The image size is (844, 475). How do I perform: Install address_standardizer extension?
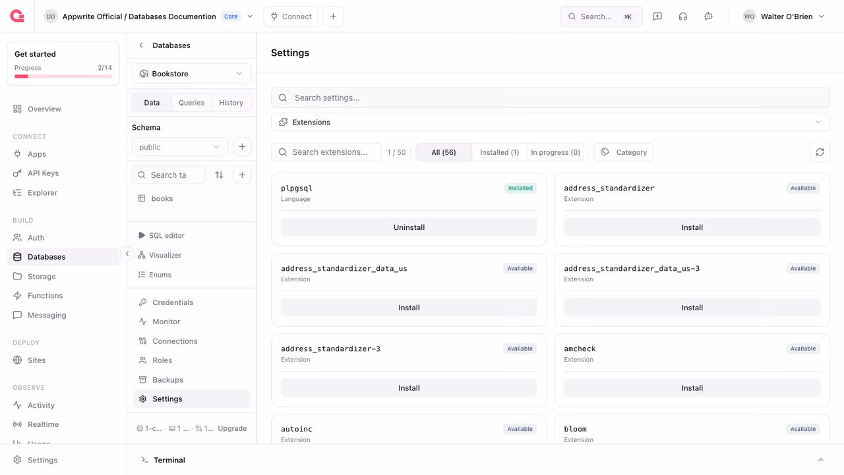click(692, 227)
